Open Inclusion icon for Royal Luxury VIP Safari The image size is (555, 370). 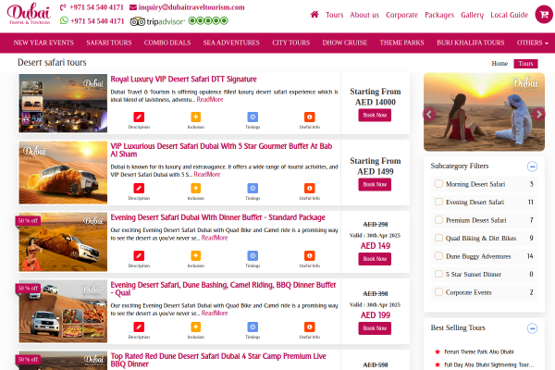click(196, 117)
